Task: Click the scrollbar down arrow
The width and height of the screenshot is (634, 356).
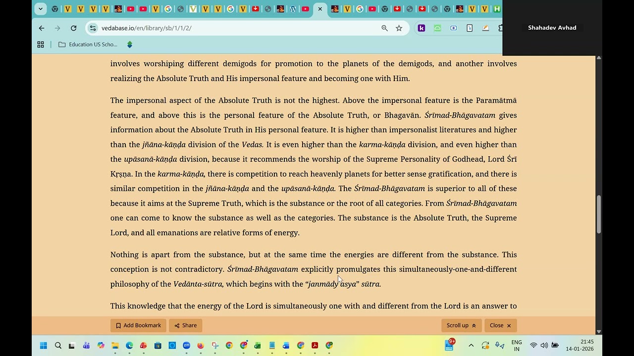Action: coord(598,332)
